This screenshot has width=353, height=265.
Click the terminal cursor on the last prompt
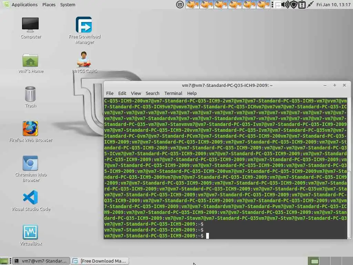(x=207, y=236)
